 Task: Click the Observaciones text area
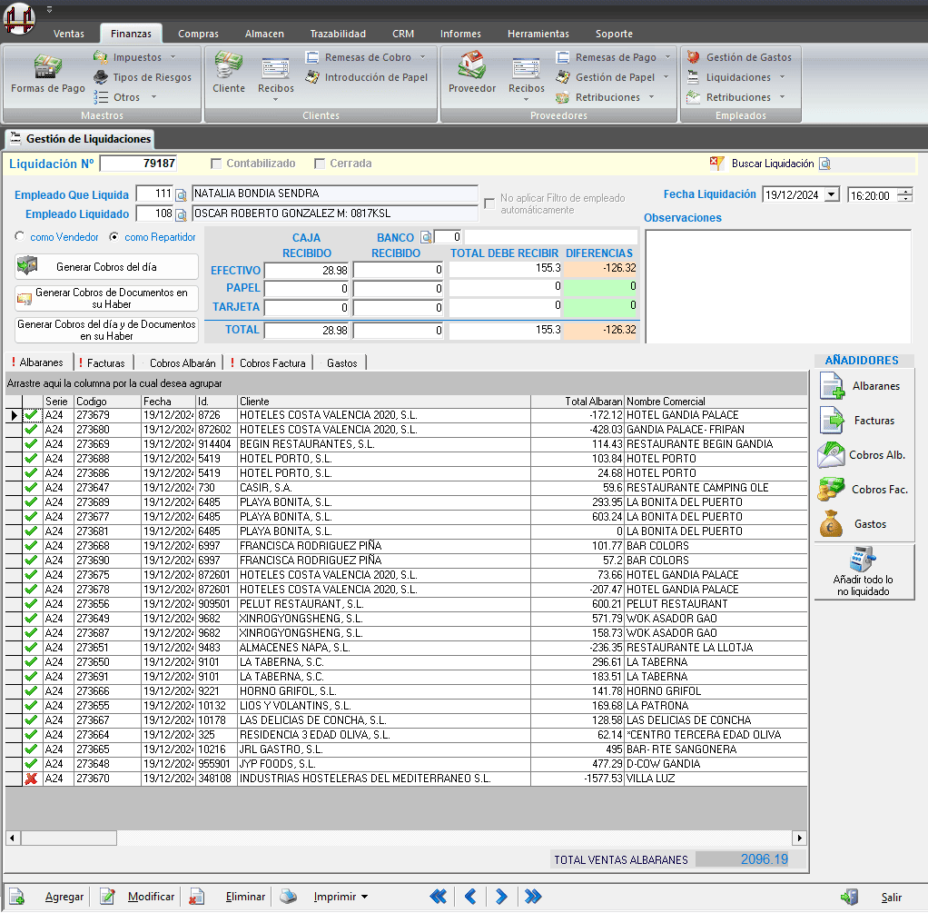pos(778,286)
